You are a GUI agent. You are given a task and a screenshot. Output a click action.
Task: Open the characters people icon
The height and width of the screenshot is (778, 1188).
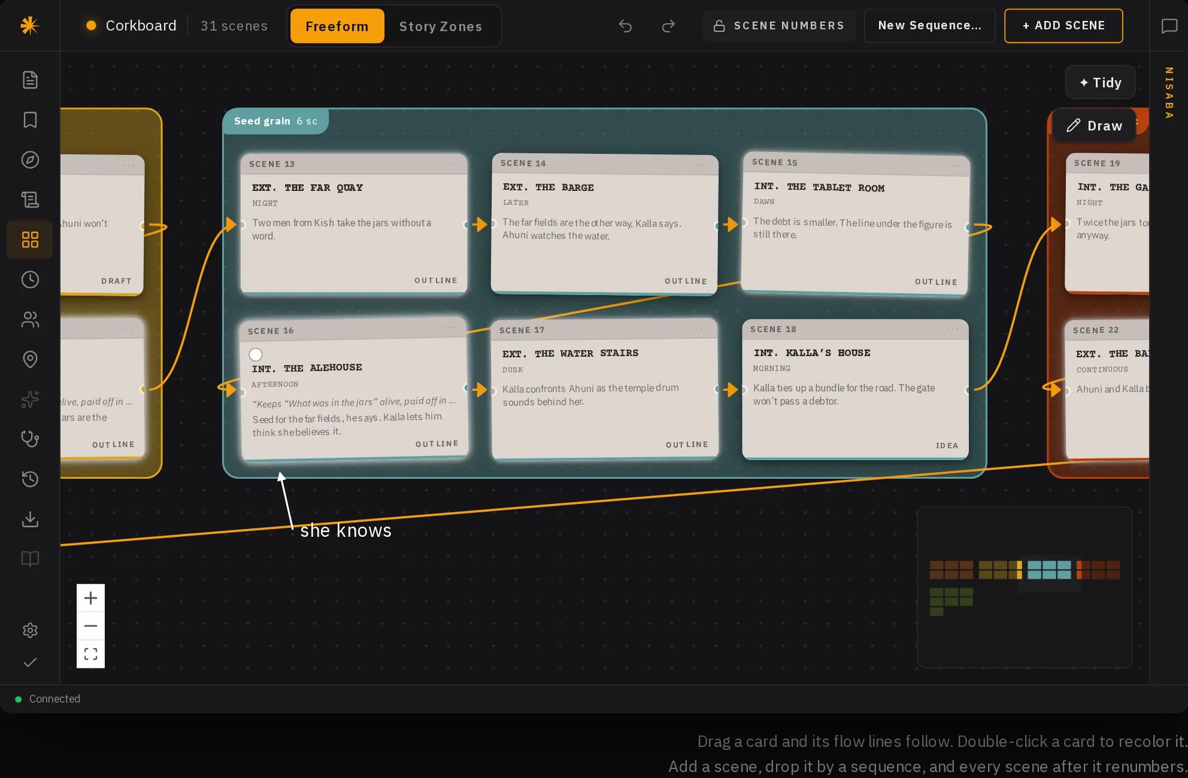click(30, 320)
